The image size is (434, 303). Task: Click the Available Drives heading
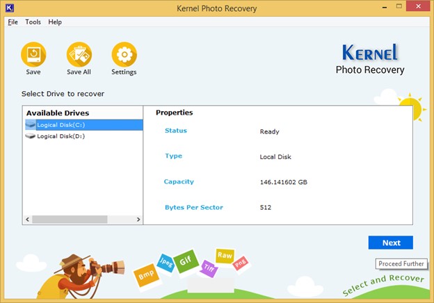[x=58, y=113]
